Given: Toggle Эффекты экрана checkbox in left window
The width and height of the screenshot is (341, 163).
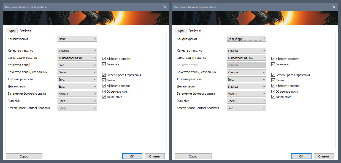Looking at the screenshot, I should (104, 86).
